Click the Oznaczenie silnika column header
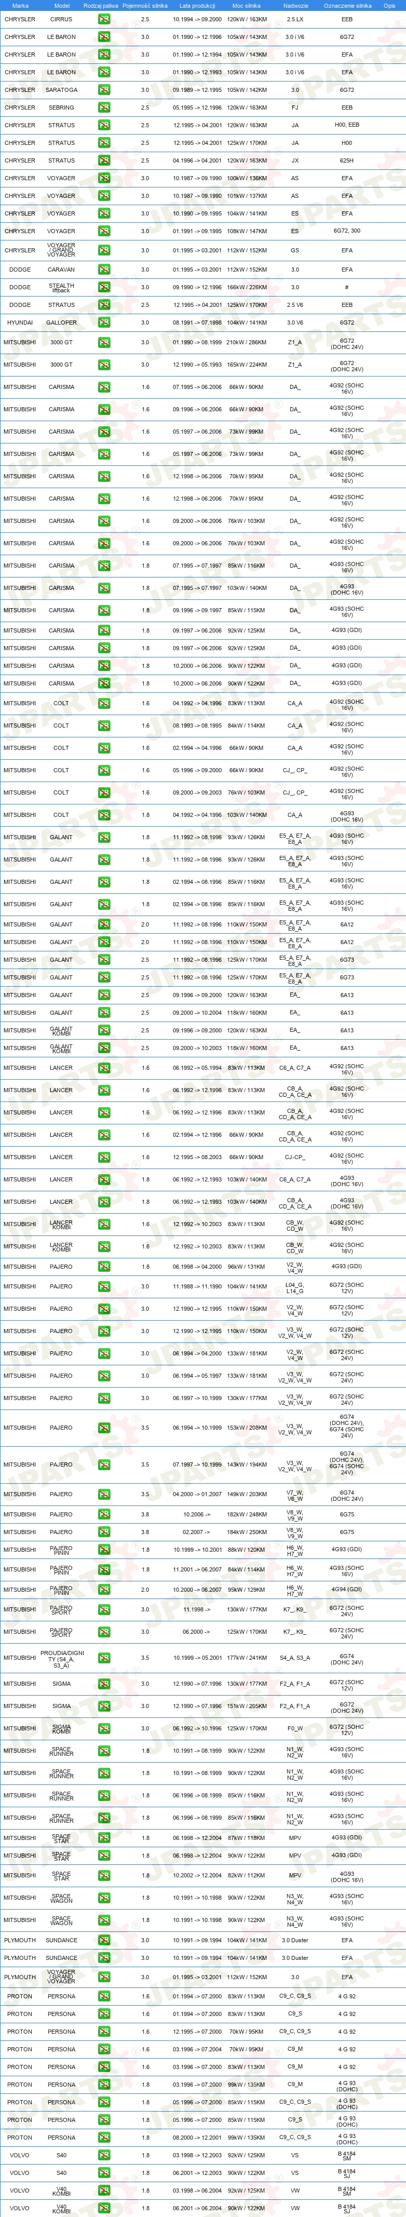Image resolution: width=406 pixels, height=2217 pixels. pyautogui.click(x=347, y=5)
